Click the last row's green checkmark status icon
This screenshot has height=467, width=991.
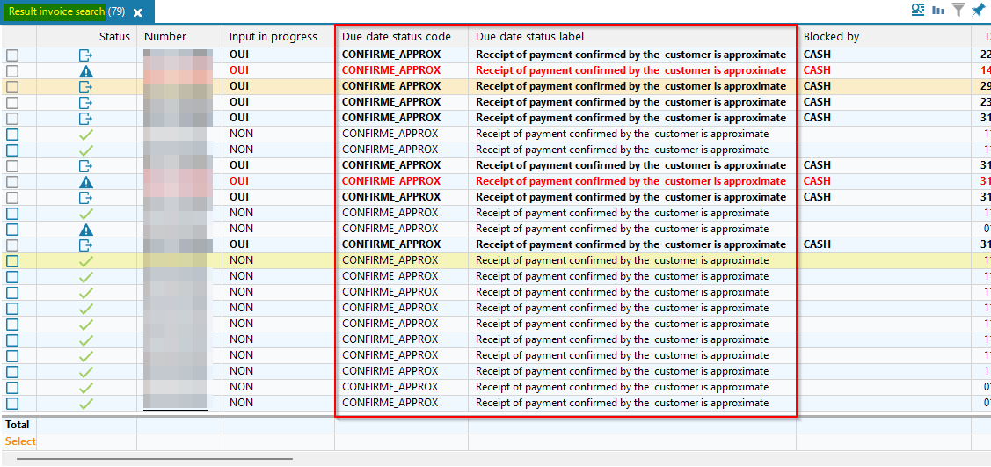pos(86,403)
